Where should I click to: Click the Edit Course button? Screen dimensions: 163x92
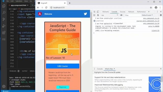coord(63,66)
